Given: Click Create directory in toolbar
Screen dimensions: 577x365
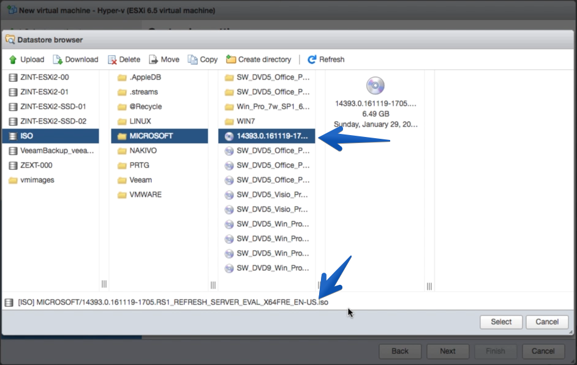Looking at the screenshot, I should tap(258, 59).
